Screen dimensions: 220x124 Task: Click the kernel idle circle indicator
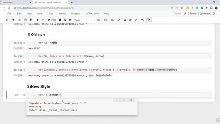tap(214, 14)
